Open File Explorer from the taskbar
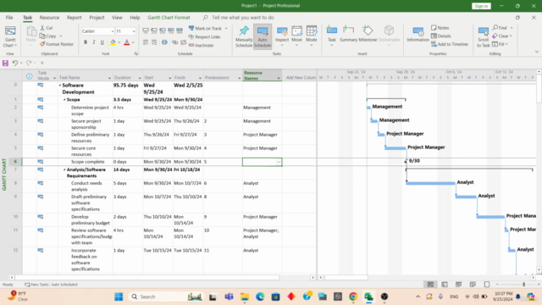The image size is (542, 305). 245,297
